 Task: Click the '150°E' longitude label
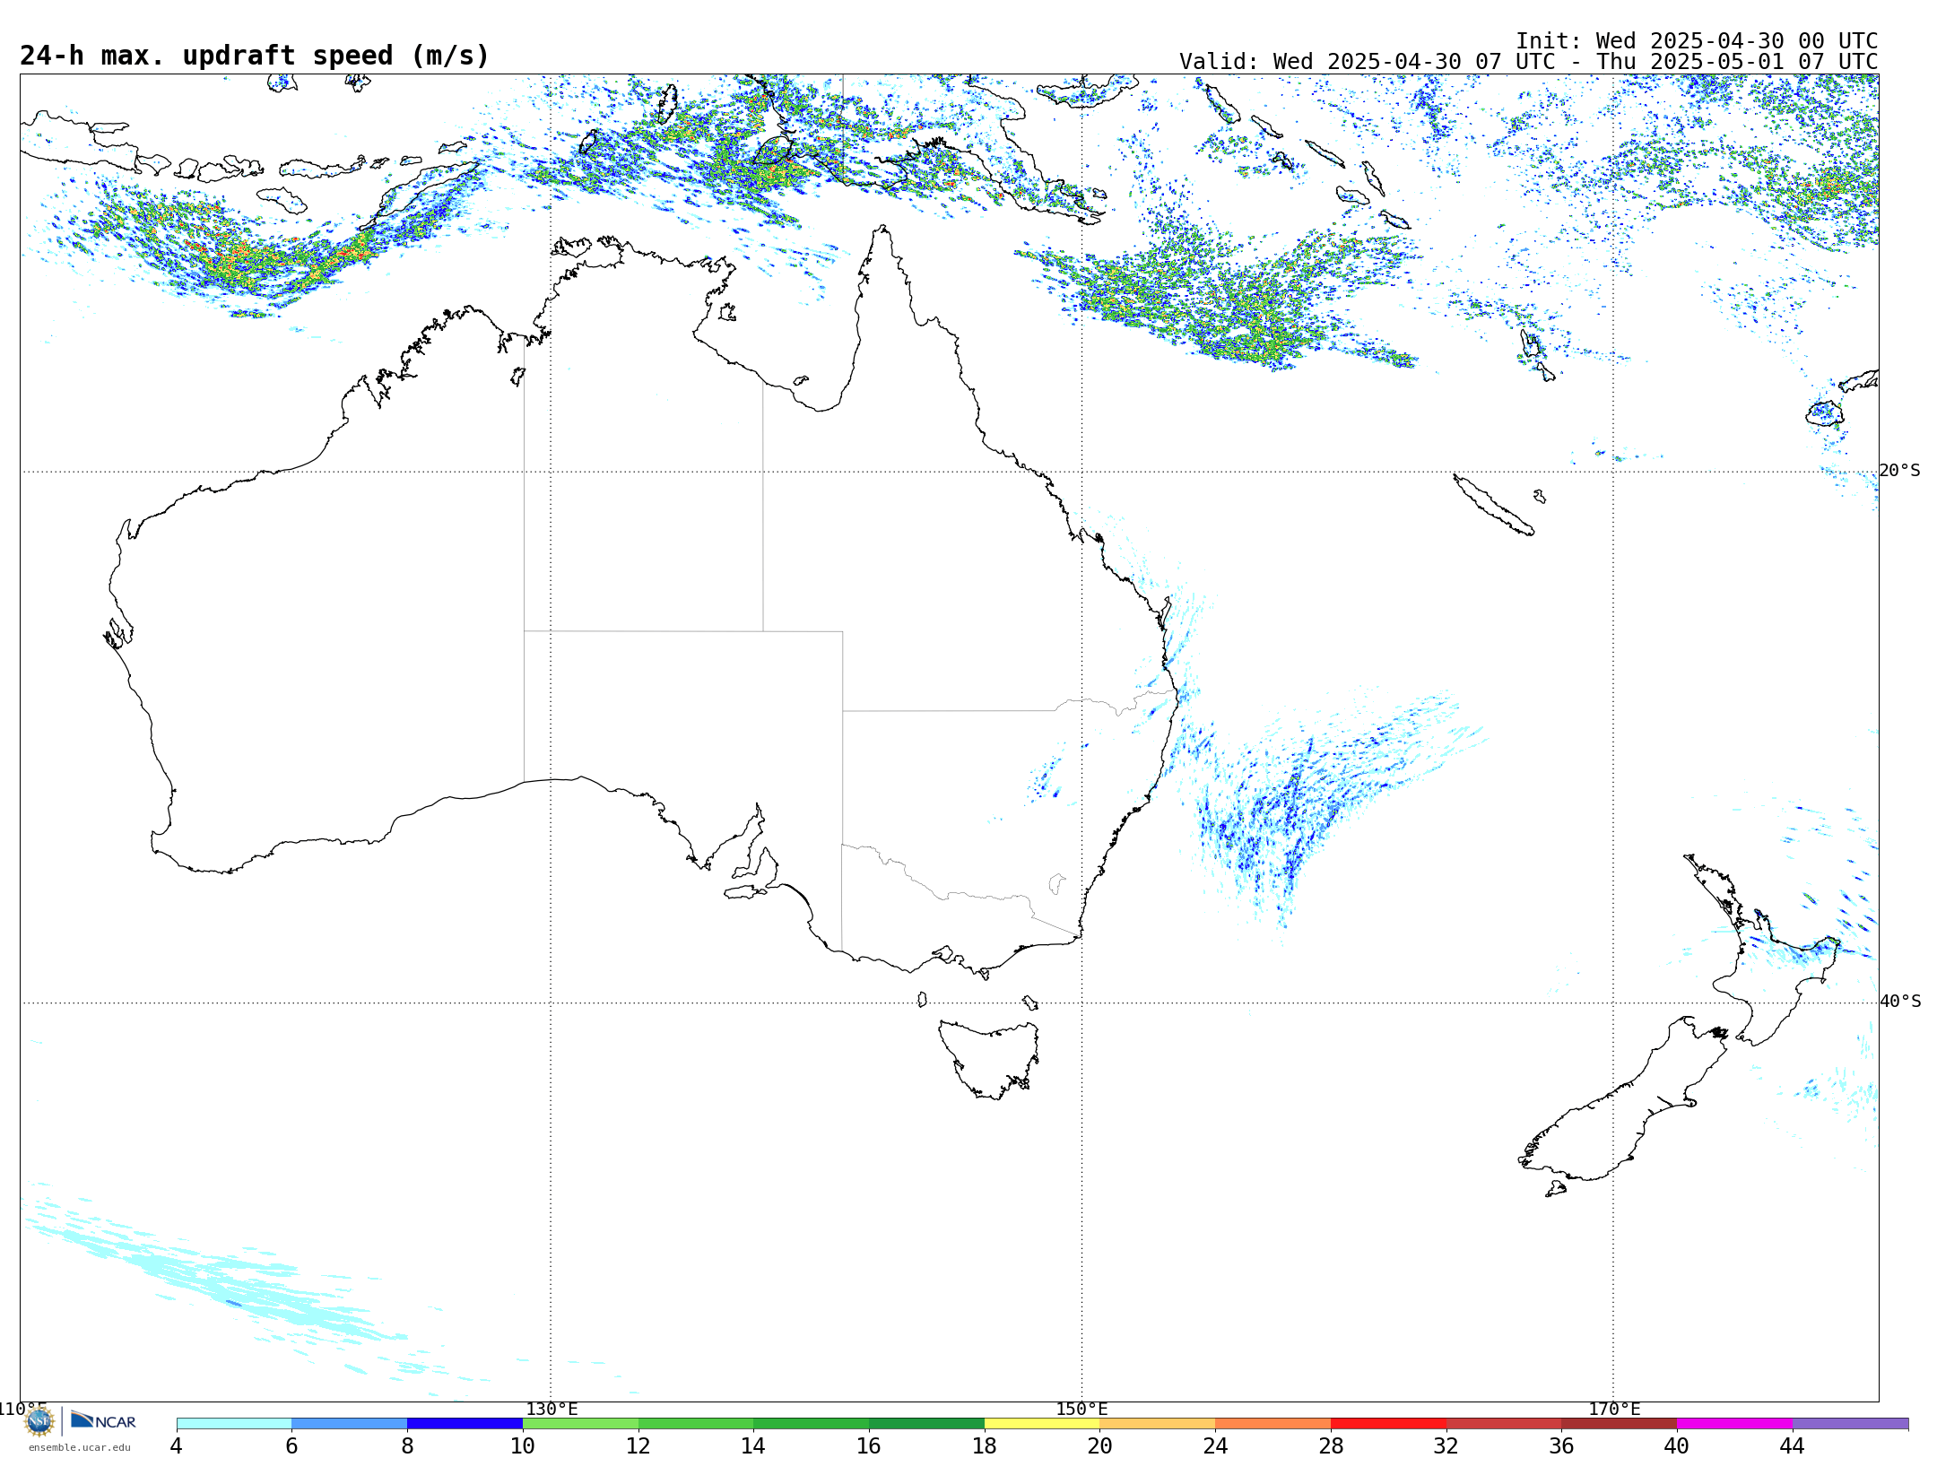pos(1081,1410)
